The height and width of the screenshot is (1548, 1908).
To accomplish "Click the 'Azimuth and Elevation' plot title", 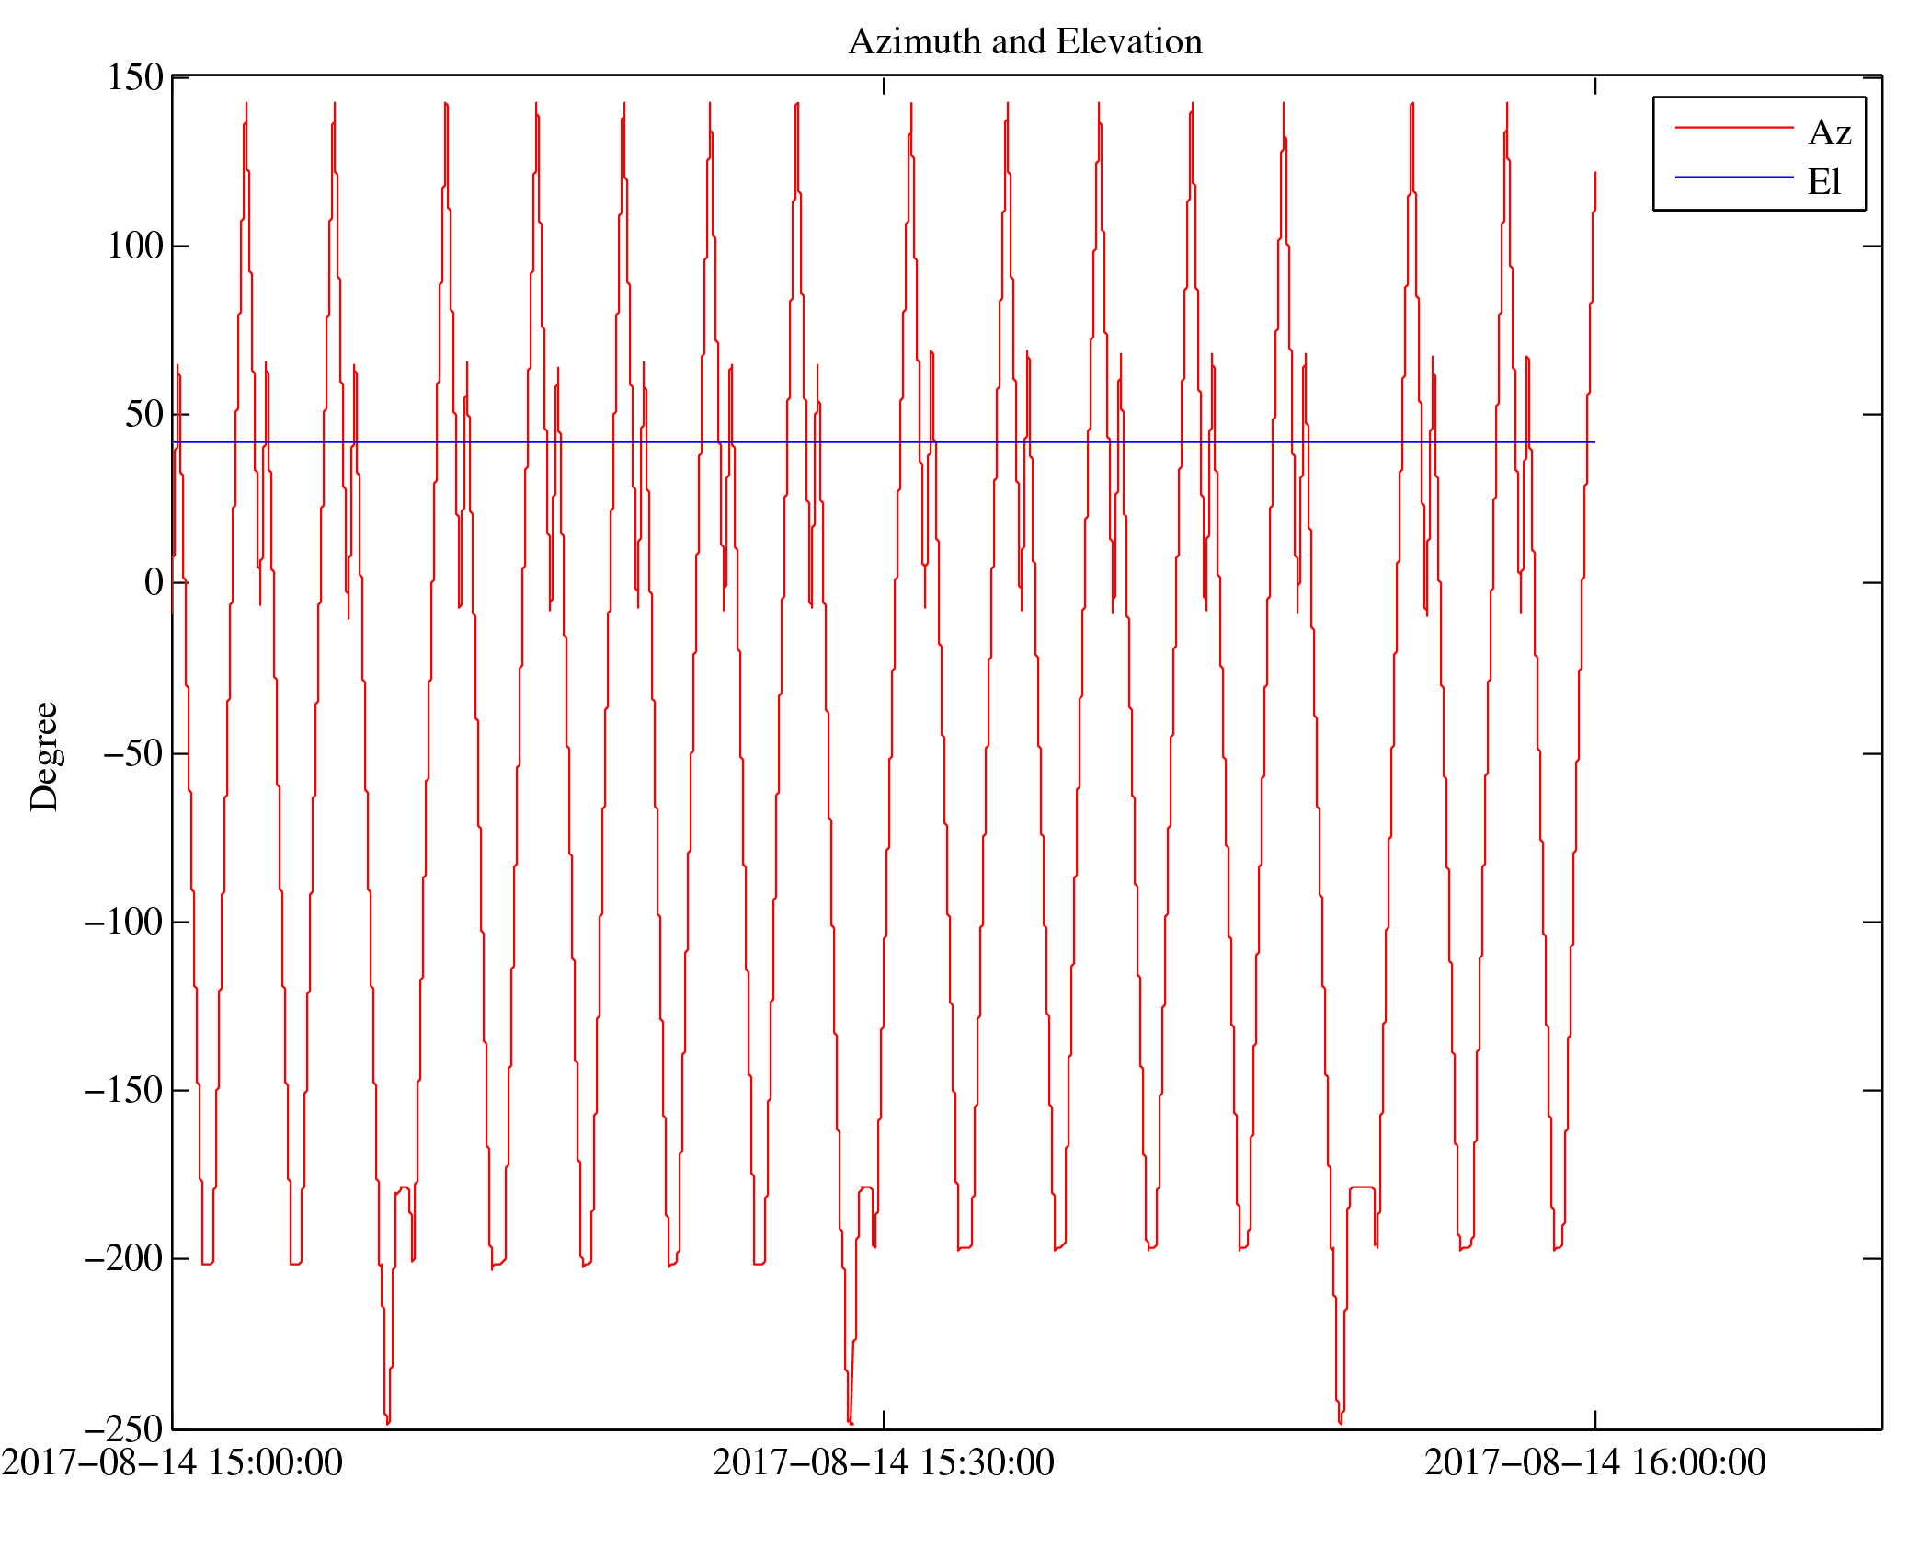I will (x=1025, y=41).
